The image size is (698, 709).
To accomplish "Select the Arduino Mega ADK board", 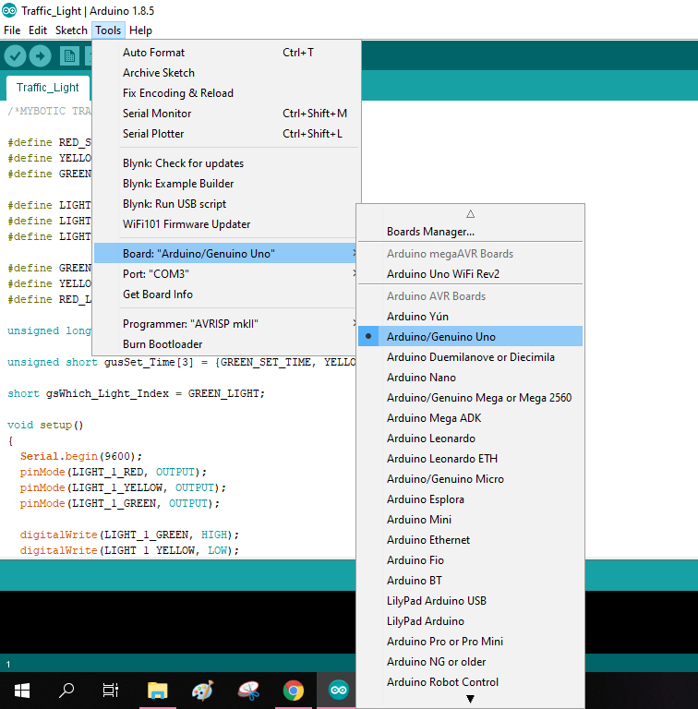I will point(470,418).
